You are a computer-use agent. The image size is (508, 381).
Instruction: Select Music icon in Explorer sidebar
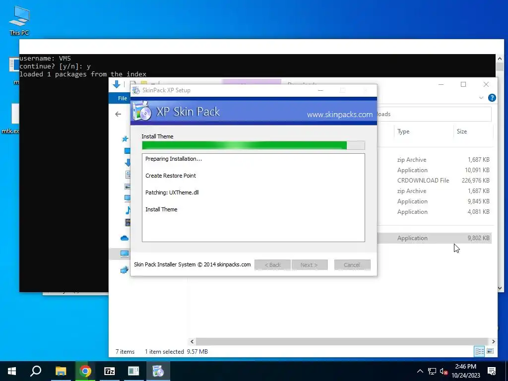pos(127,210)
